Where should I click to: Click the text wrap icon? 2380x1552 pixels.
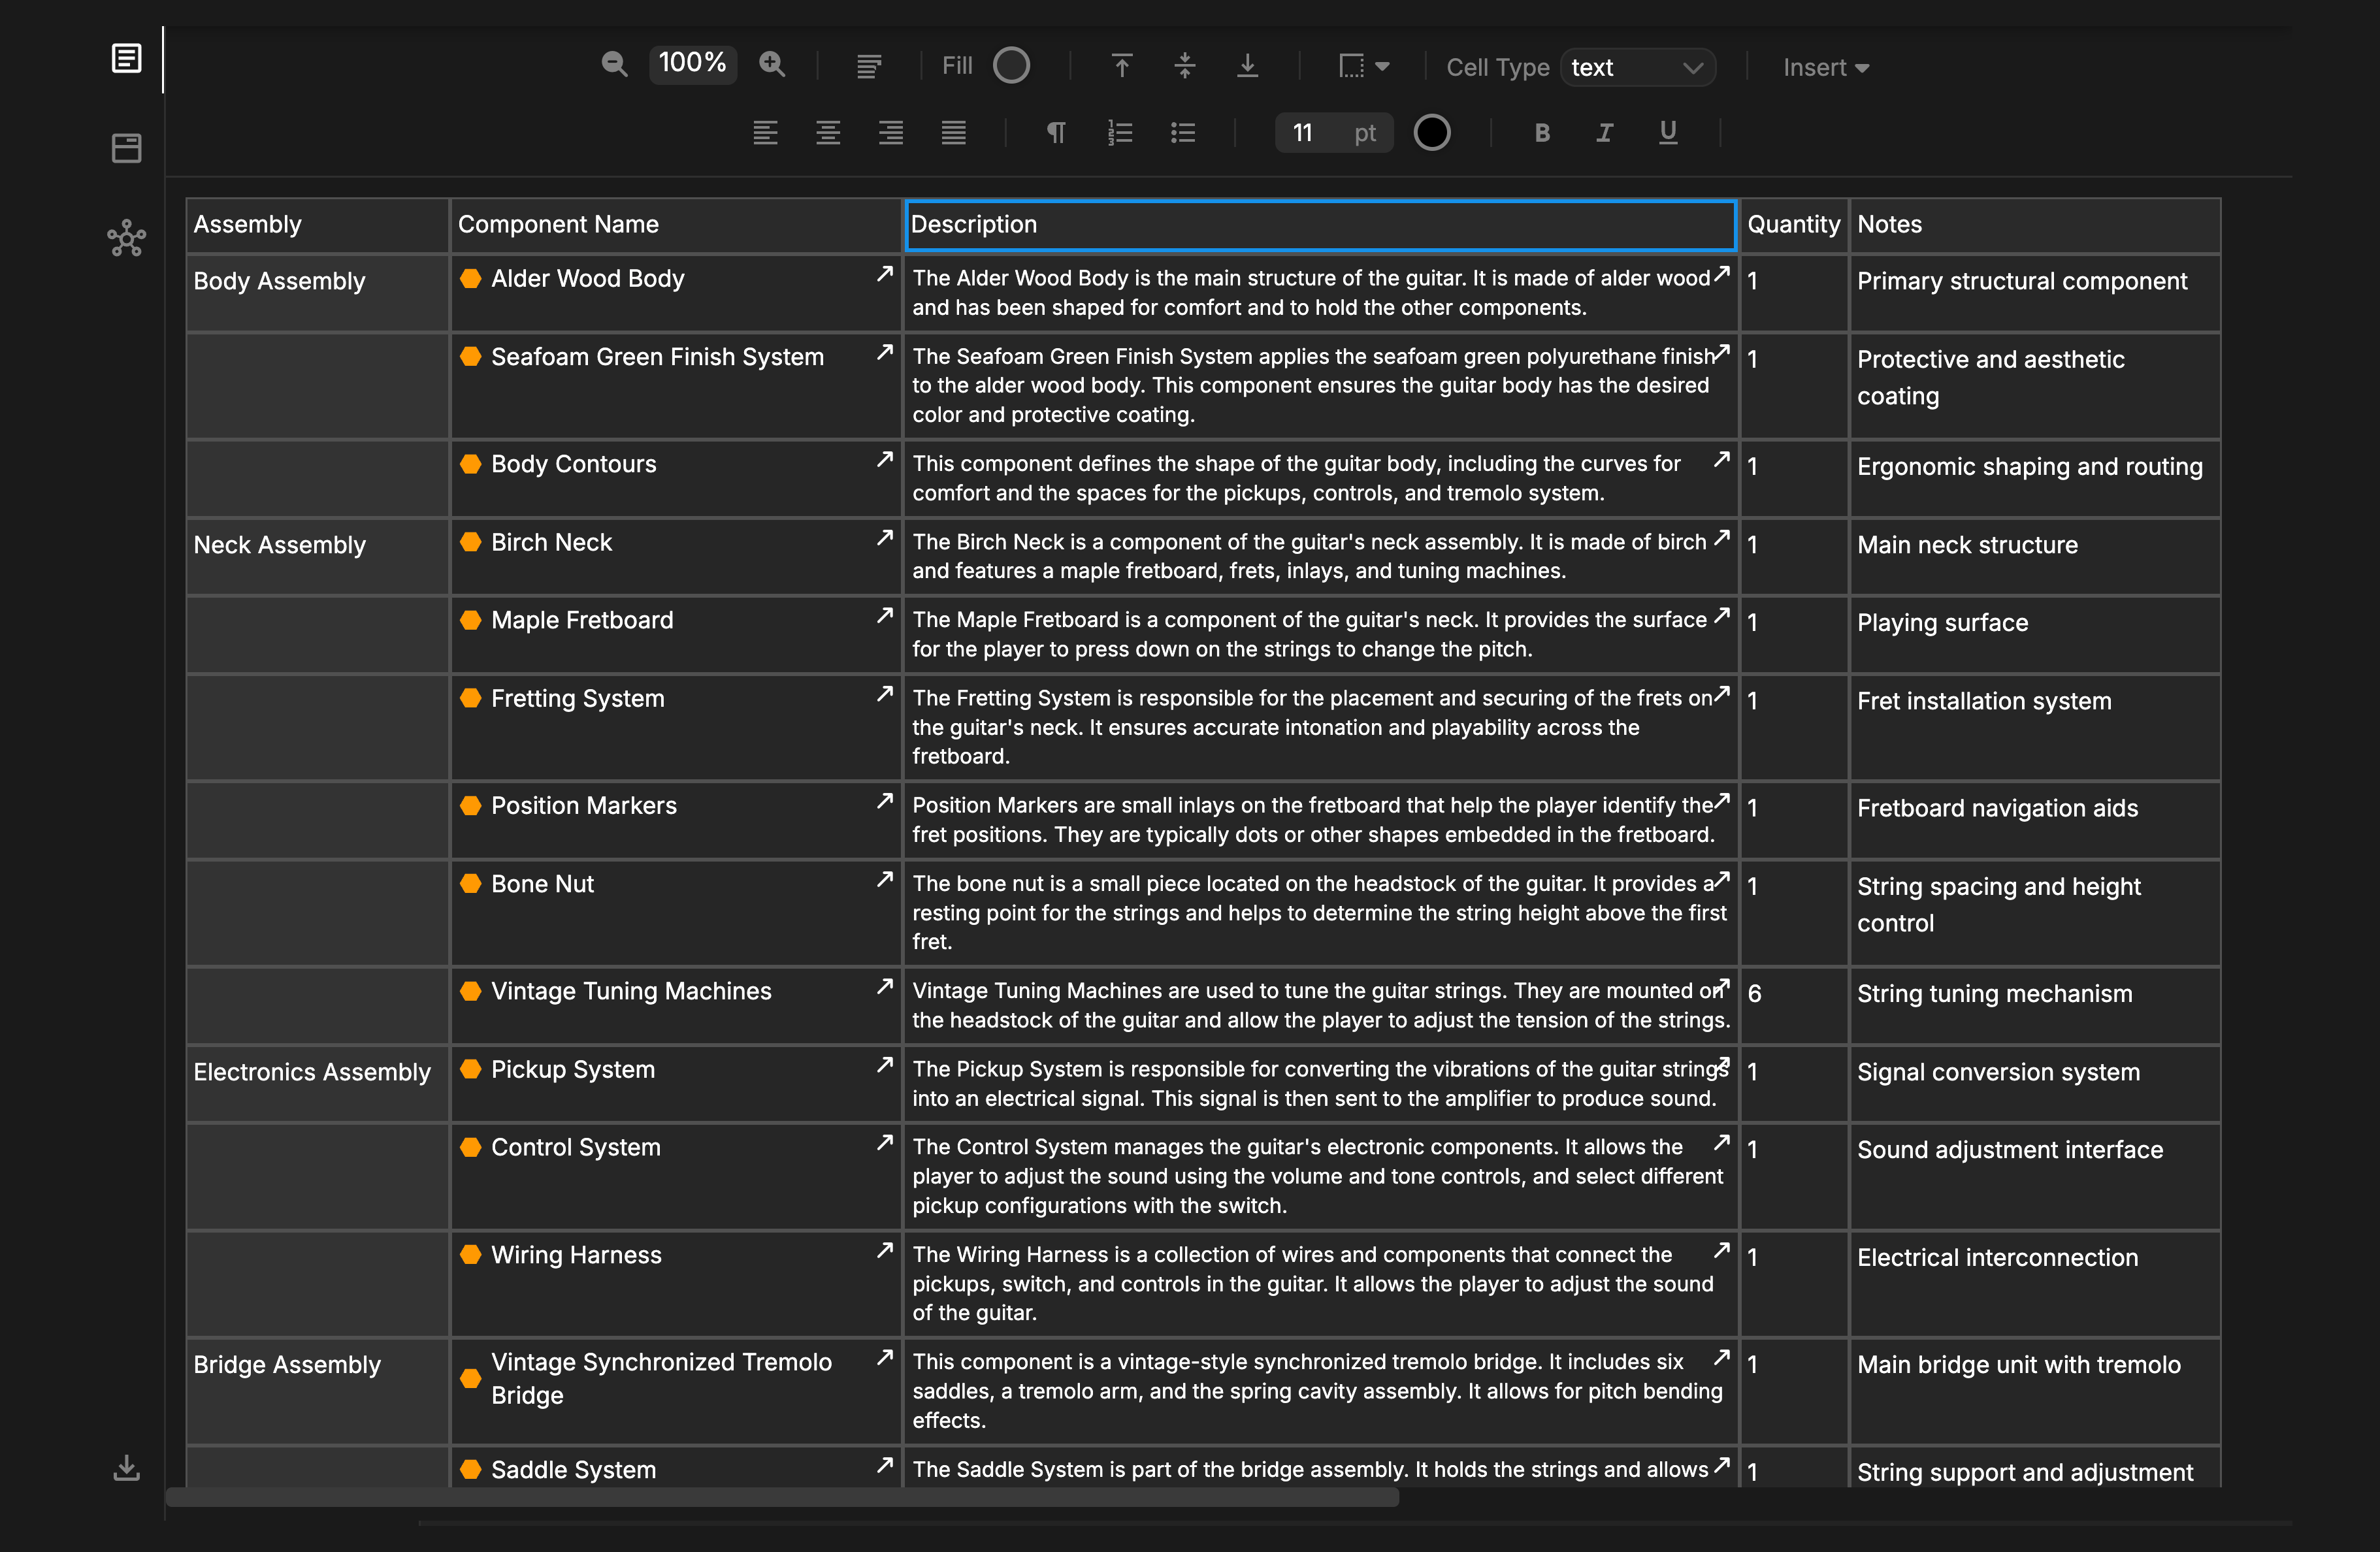point(869,67)
